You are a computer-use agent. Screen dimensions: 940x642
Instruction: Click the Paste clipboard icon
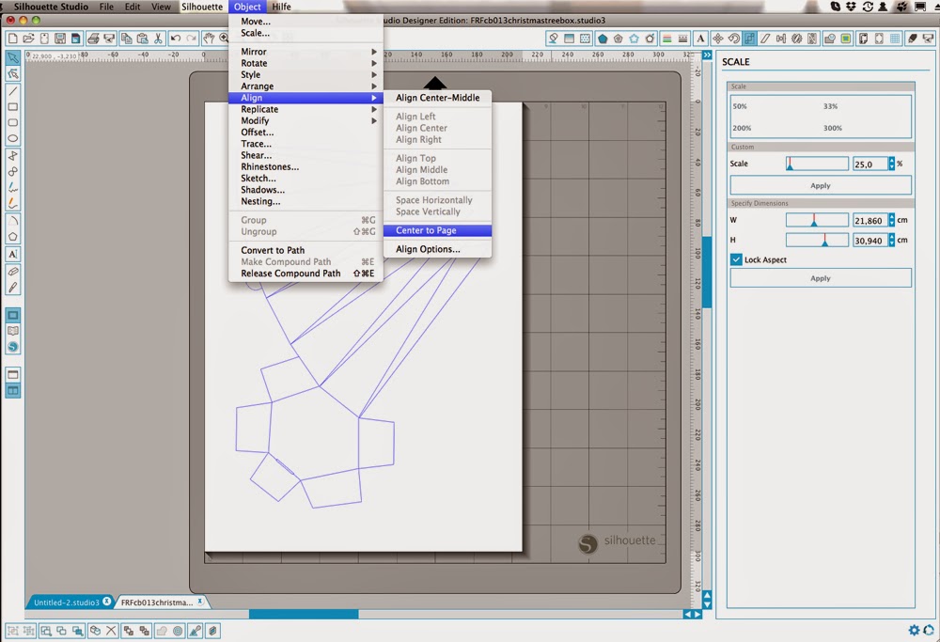142,39
